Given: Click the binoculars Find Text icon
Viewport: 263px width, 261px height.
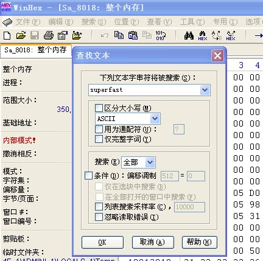Looking at the screenshot, I should (x=189, y=35).
